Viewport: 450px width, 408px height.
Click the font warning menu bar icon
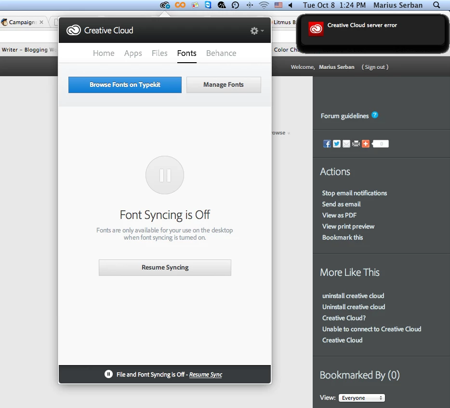click(222, 5)
